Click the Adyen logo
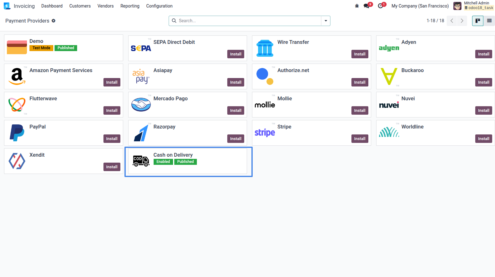Viewport: 495px width, 277px height. click(x=389, y=48)
